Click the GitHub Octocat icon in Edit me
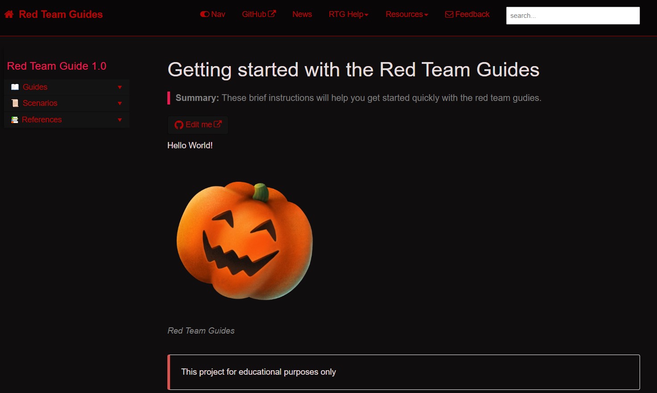 click(x=179, y=125)
